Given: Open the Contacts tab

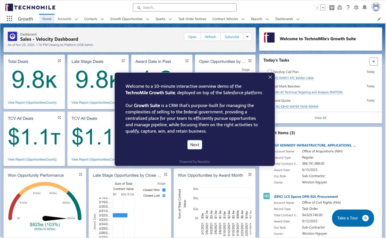Looking at the screenshot, I should pos(91,19).
